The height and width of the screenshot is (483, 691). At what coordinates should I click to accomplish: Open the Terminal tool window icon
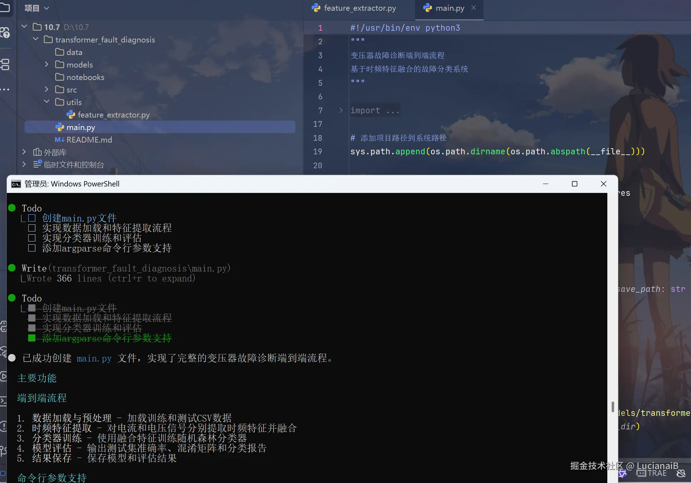tap(3, 401)
